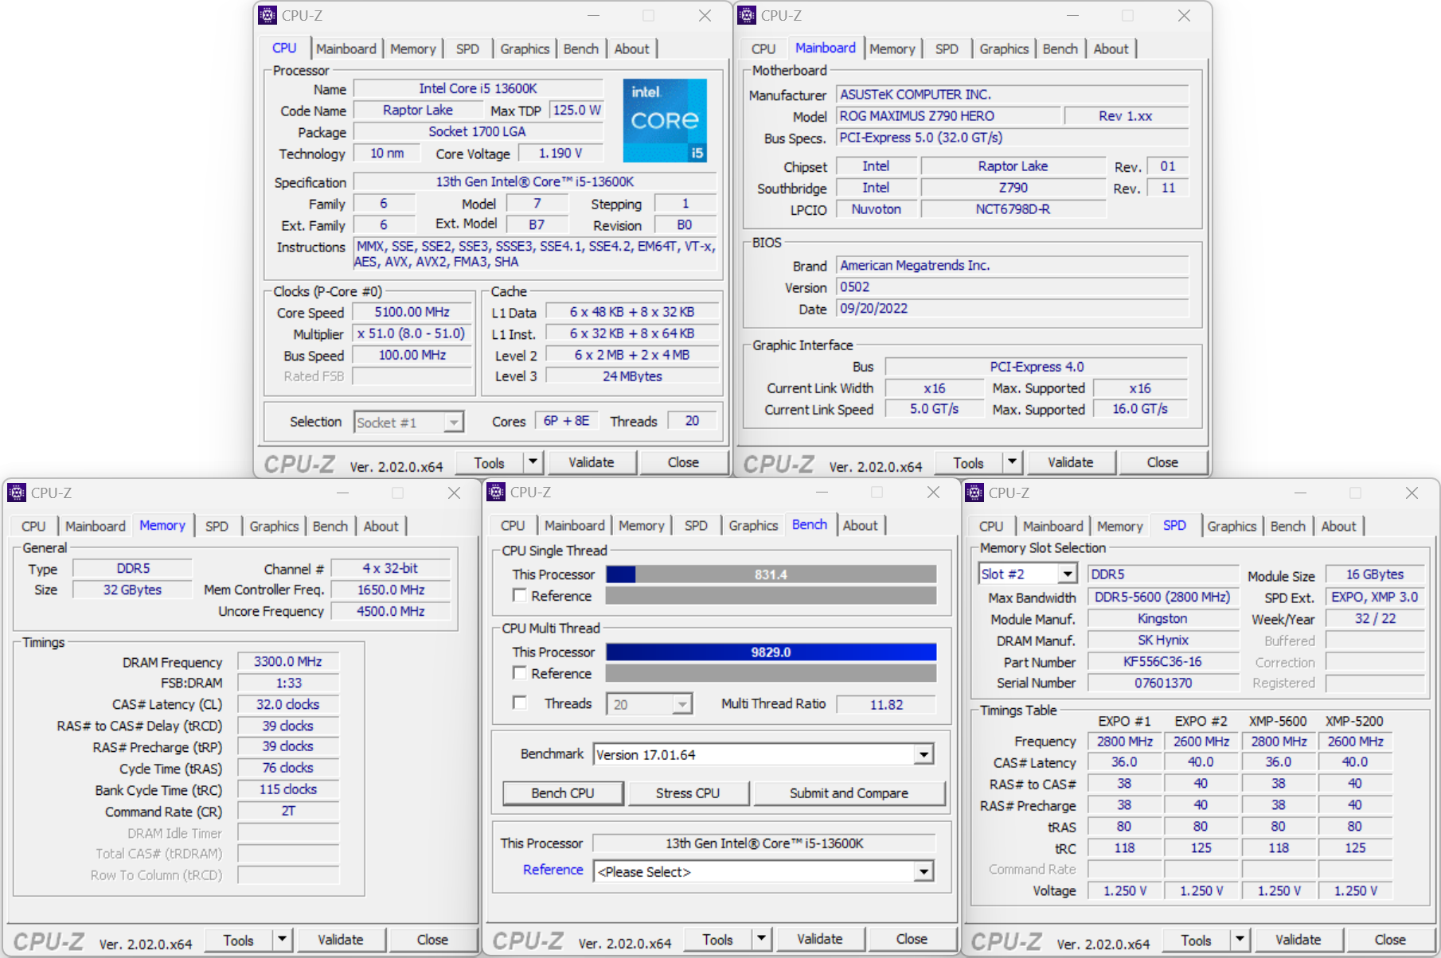The width and height of the screenshot is (1441, 958).
Task: Minimize the Memory window
Action: [x=342, y=493]
